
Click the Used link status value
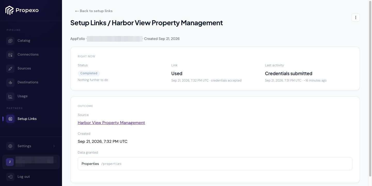coord(177,74)
